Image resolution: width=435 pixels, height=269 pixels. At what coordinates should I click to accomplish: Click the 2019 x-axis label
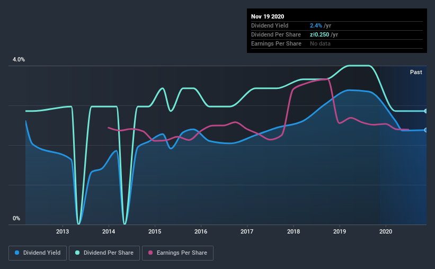(x=340, y=231)
